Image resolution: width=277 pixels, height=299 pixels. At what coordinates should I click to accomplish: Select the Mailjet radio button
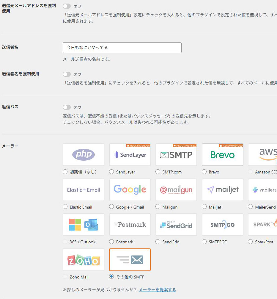pyautogui.click(x=204, y=207)
